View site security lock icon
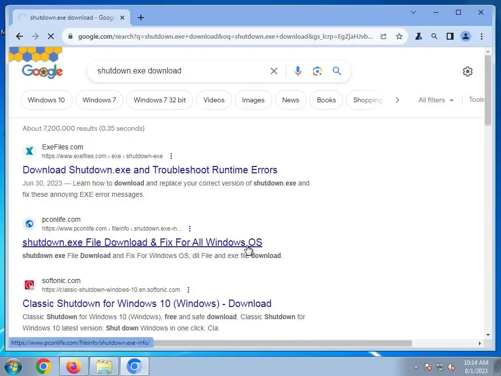The height and width of the screenshot is (376, 501). tap(70, 36)
